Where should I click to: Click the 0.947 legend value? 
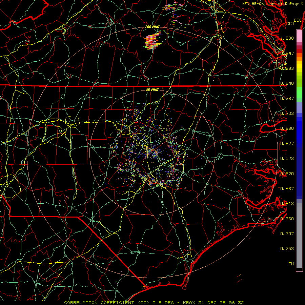click(x=287, y=53)
